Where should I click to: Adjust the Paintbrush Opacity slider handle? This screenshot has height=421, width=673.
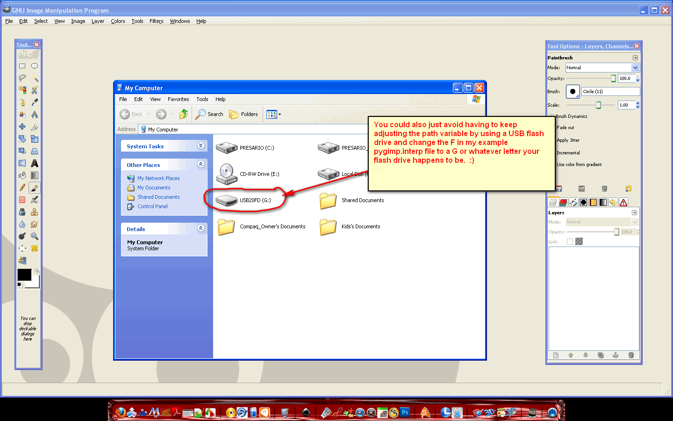613,79
